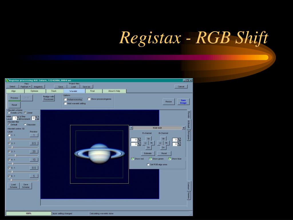The height and width of the screenshot is (220, 293).
Task: Check Show processingarea
Action: [x=89, y=99]
